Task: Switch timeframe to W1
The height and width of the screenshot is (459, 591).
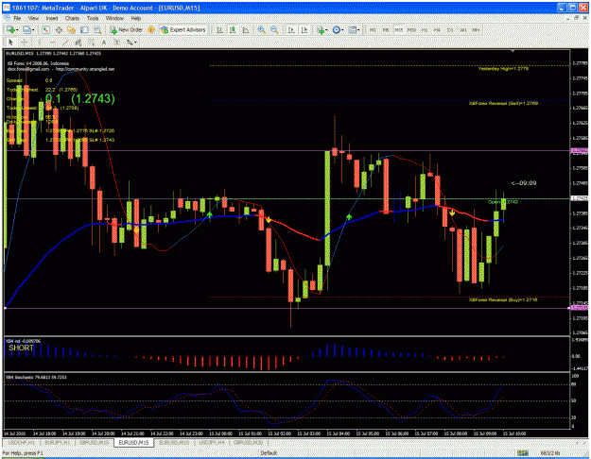Action: click(463, 29)
